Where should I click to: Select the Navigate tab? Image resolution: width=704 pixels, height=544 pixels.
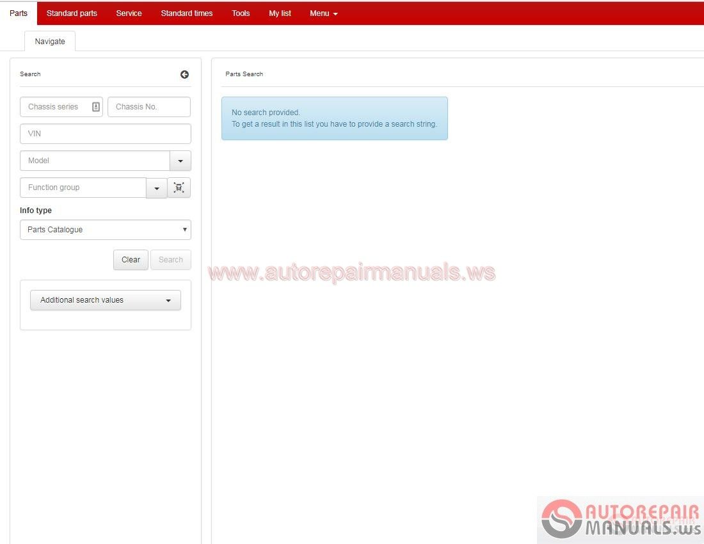pos(49,41)
